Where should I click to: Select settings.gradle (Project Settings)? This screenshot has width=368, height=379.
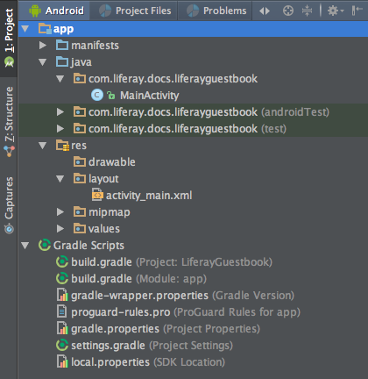tap(152, 346)
